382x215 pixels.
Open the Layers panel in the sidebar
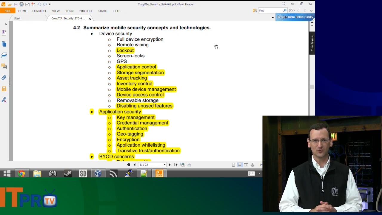[x=4, y=55]
